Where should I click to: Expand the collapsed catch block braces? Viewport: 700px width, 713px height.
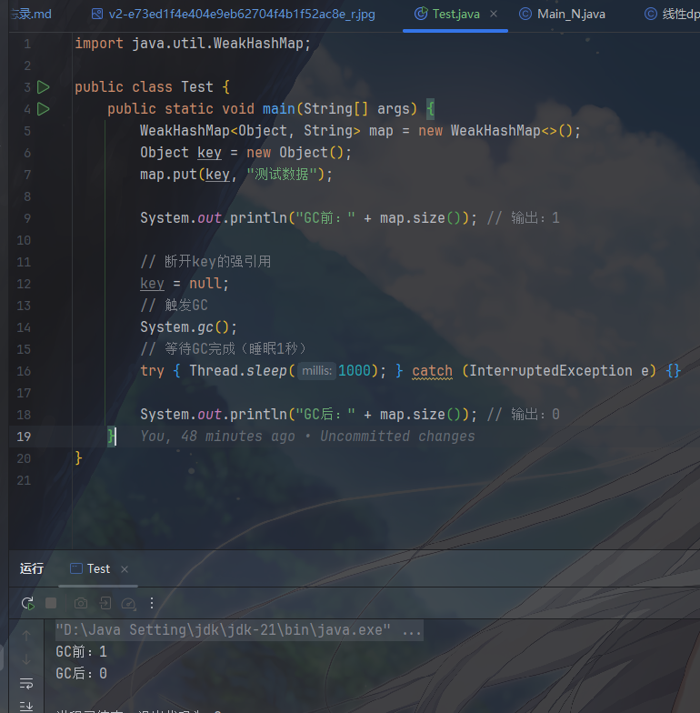pos(673,371)
